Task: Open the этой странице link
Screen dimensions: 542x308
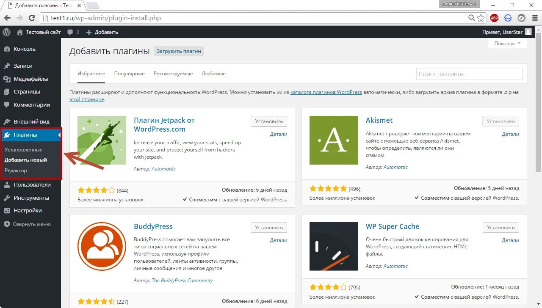Action: 86,99
